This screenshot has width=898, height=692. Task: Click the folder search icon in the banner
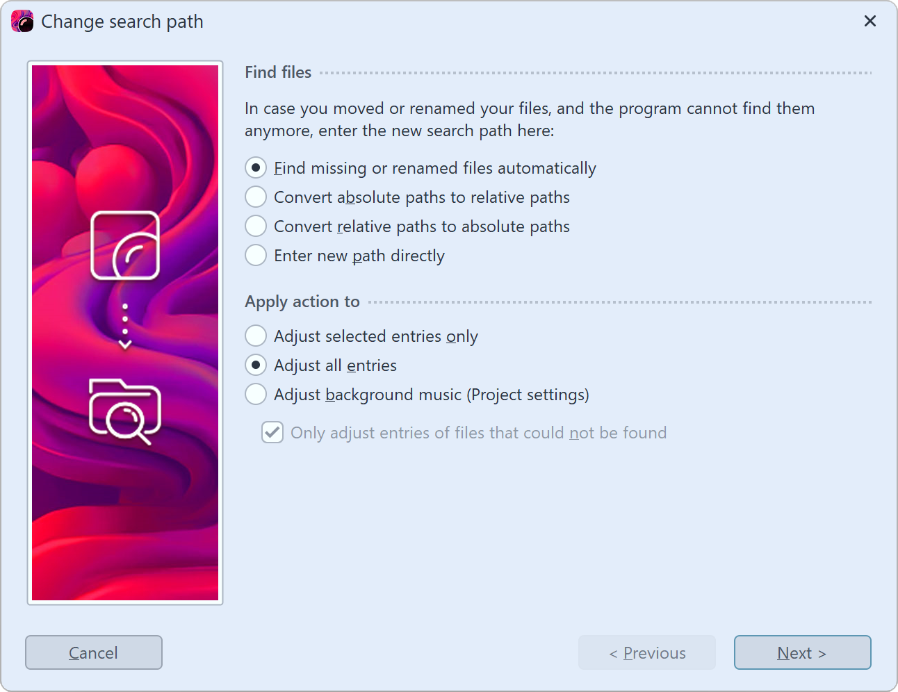pos(125,411)
